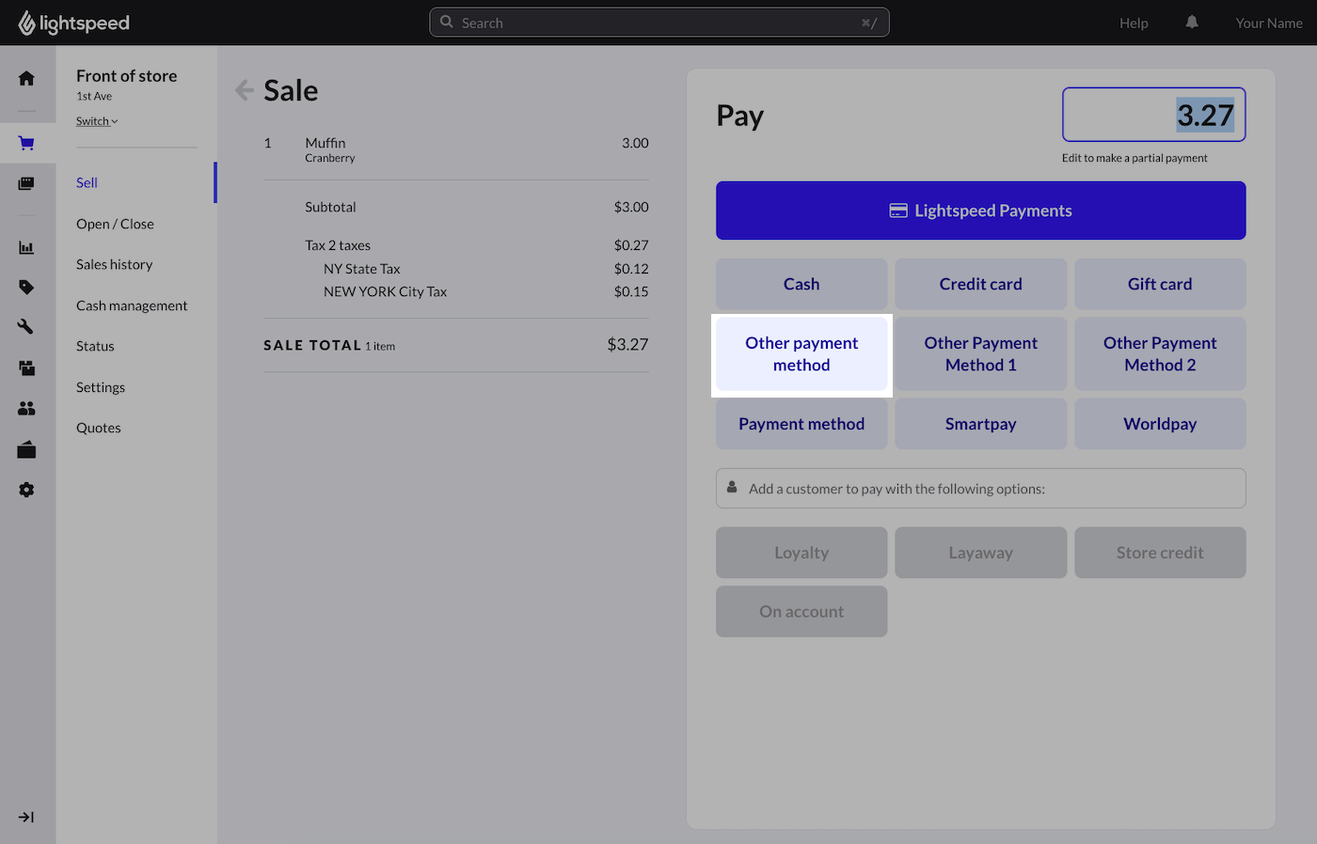Open Cash management

coord(132,305)
